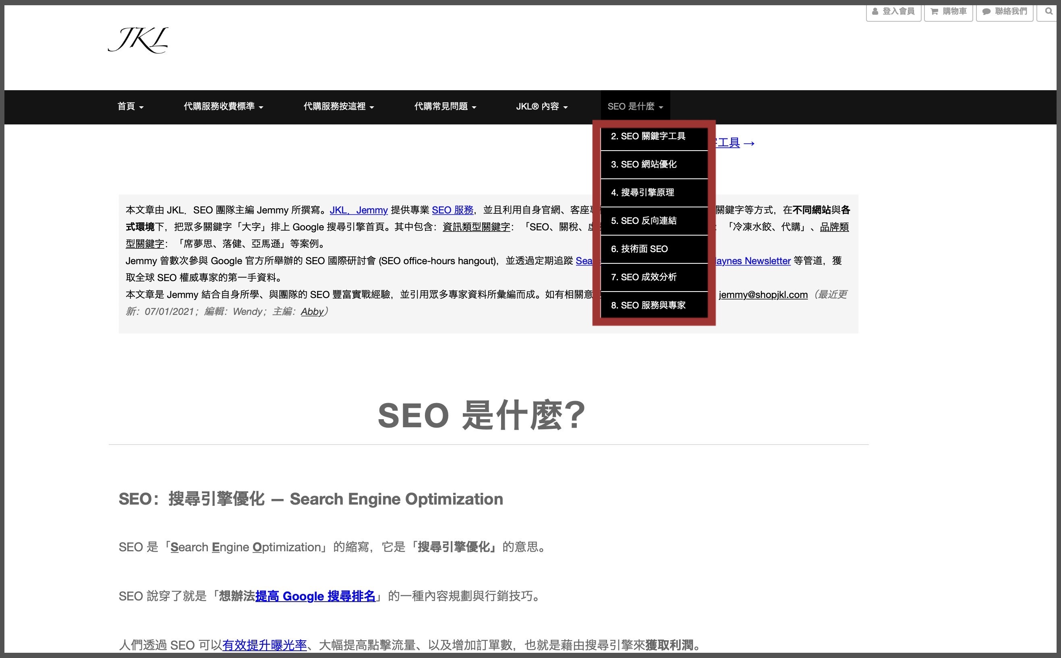1061x658 pixels.
Task: Open the 提高 Google 搜尋排名 link
Action: click(315, 596)
